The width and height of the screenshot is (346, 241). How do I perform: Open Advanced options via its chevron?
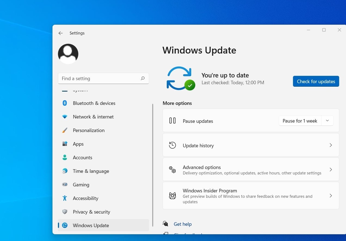point(331,169)
